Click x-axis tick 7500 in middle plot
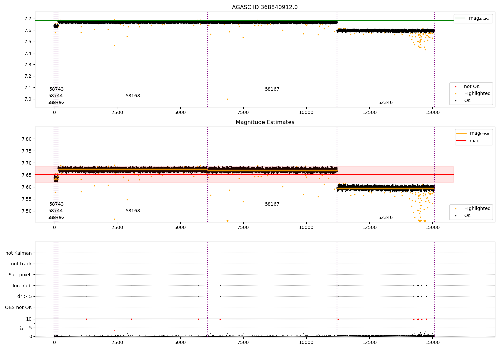The width and height of the screenshot is (500, 350). (243, 228)
